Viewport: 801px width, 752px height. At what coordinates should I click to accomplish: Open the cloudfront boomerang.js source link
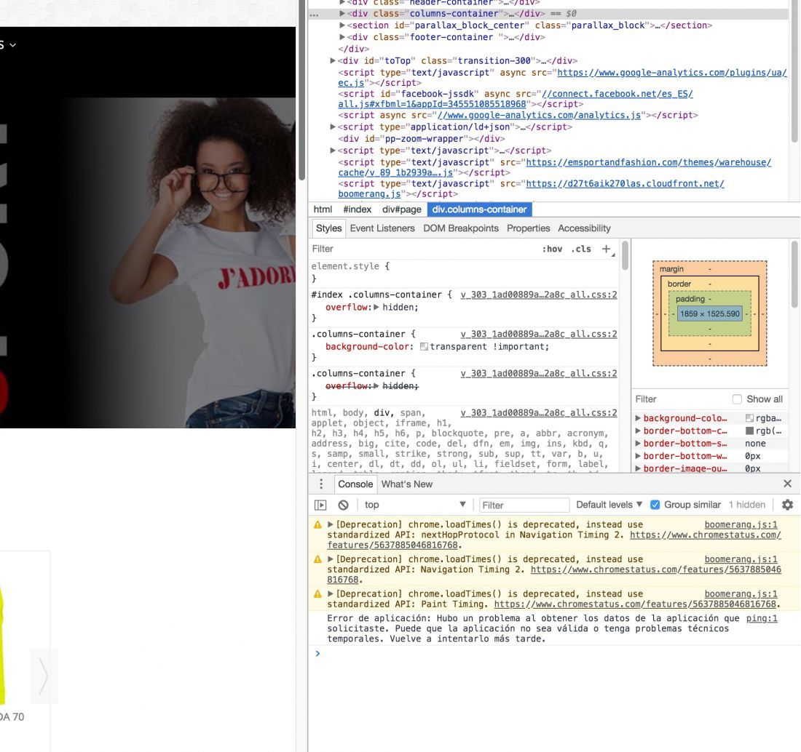click(x=625, y=184)
